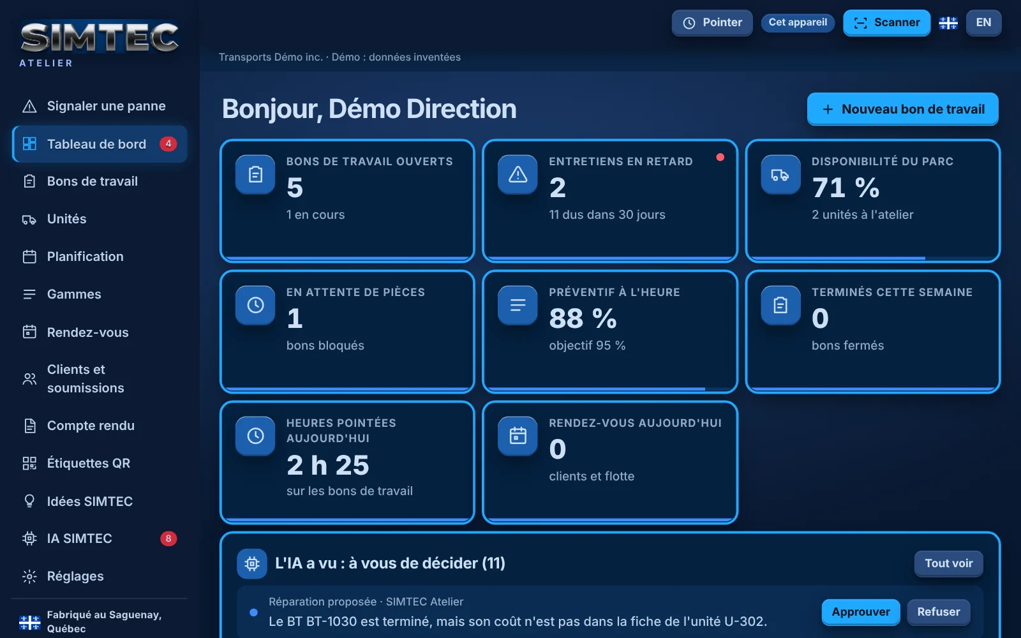Click the calendar icon beside Planification

pos(29,256)
